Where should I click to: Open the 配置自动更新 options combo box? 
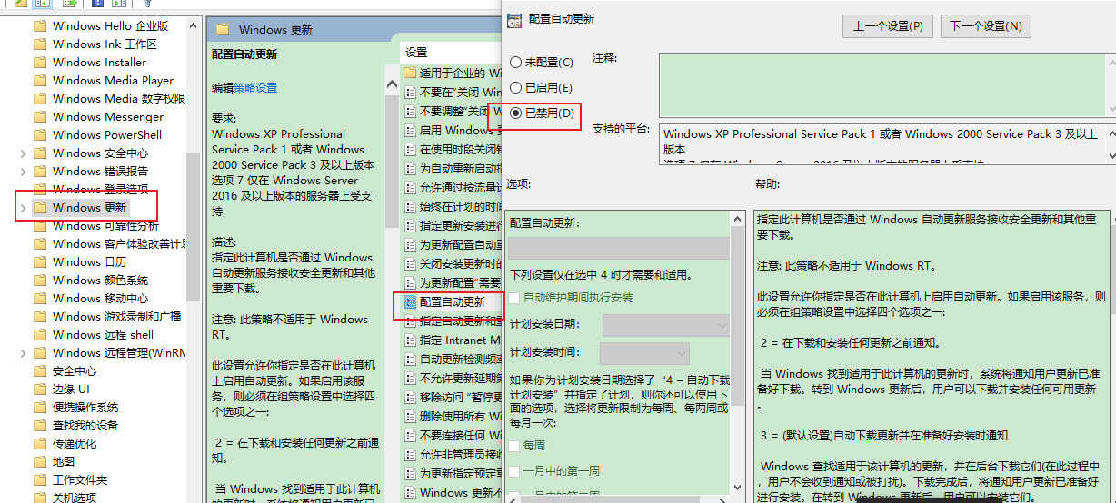click(x=618, y=249)
